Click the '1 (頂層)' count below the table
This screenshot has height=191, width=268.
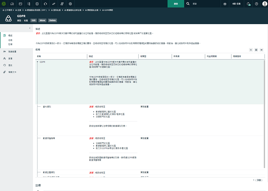click(x=258, y=180)
